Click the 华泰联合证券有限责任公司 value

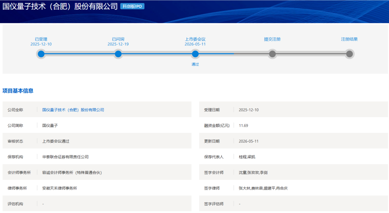click(65, 157)
